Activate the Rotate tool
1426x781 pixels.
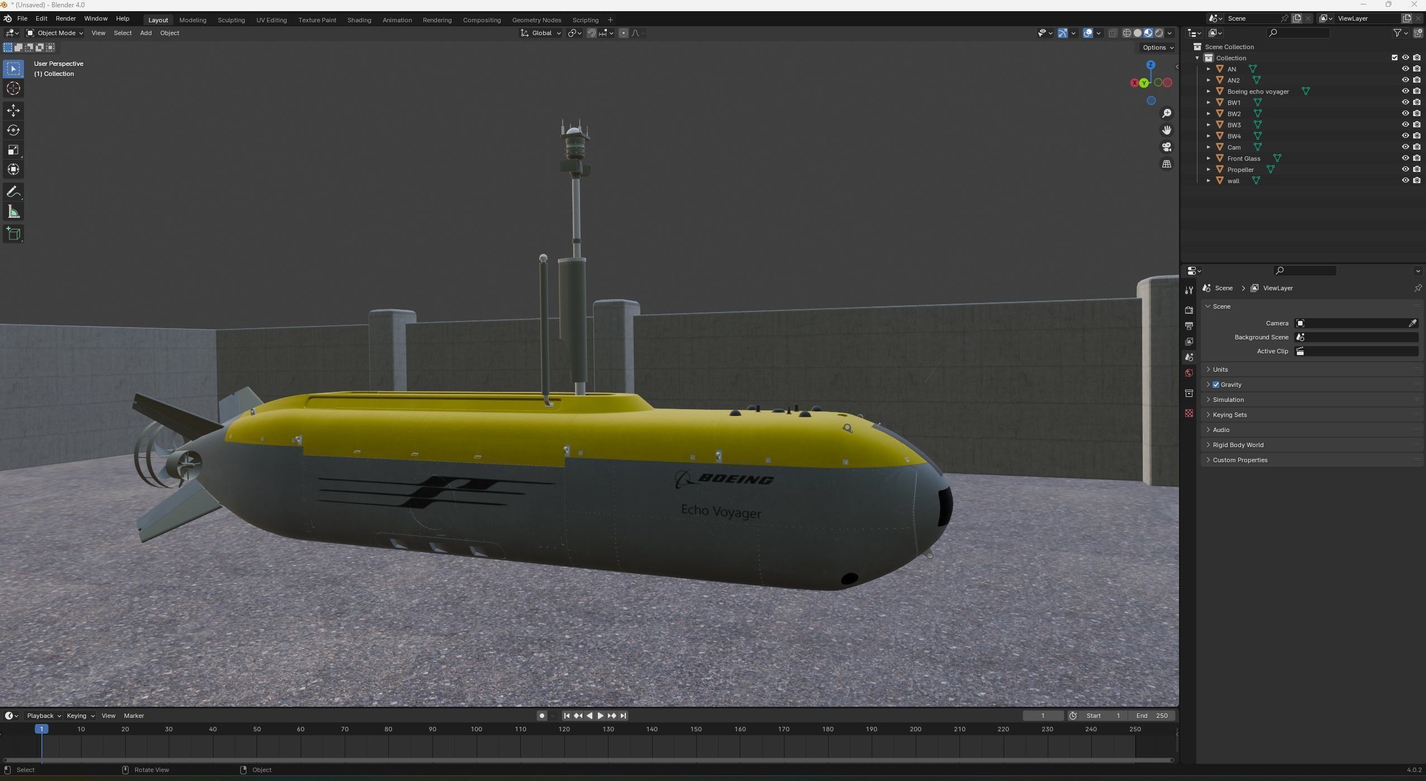pyautogui.click(x=13, y=130)
